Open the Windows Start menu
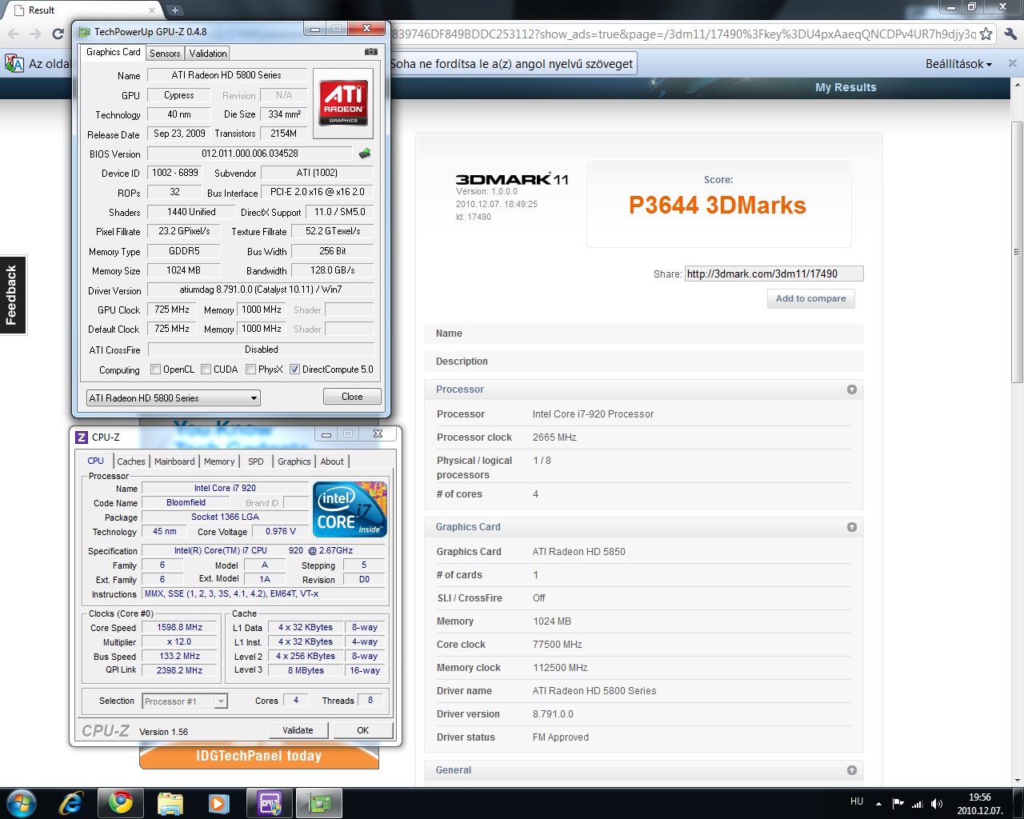The height and width of the screenshot is (819, 1024). tap(22, 803)
